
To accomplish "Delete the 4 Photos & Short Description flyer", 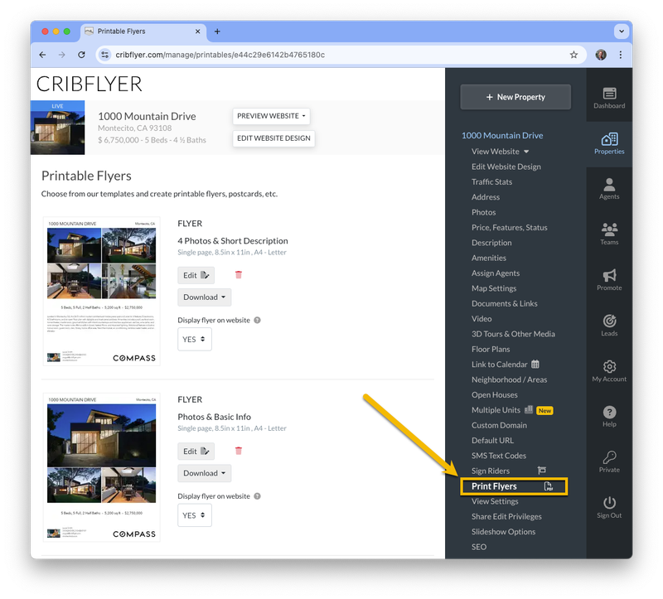I will coord(239,275).
